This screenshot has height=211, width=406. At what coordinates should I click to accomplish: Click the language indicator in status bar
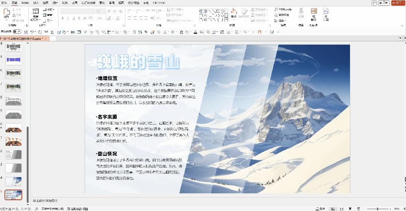click(53, 209)
